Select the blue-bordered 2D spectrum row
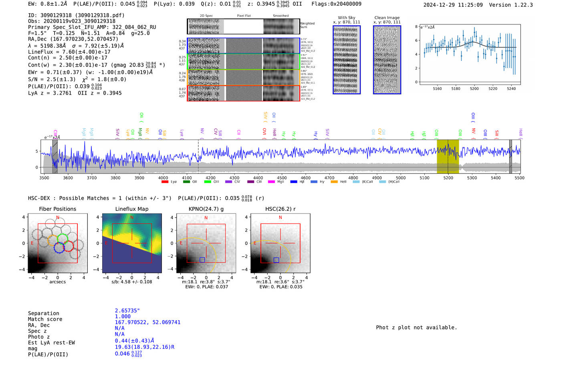 (x=243, y=46)
